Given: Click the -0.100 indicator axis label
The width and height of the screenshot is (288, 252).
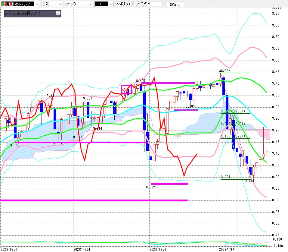Looking at the screenshot, I should point(277,246).
